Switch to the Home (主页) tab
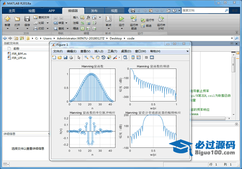The width and height of the screenshot is (242, 169). pos(12,10)
